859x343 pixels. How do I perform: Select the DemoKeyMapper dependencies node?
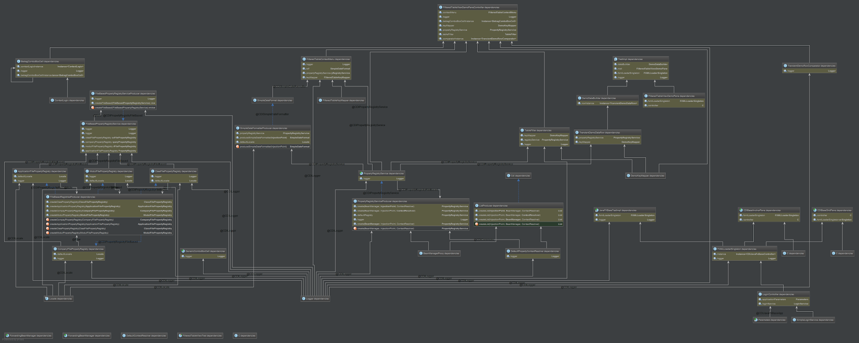click(645, 176)
